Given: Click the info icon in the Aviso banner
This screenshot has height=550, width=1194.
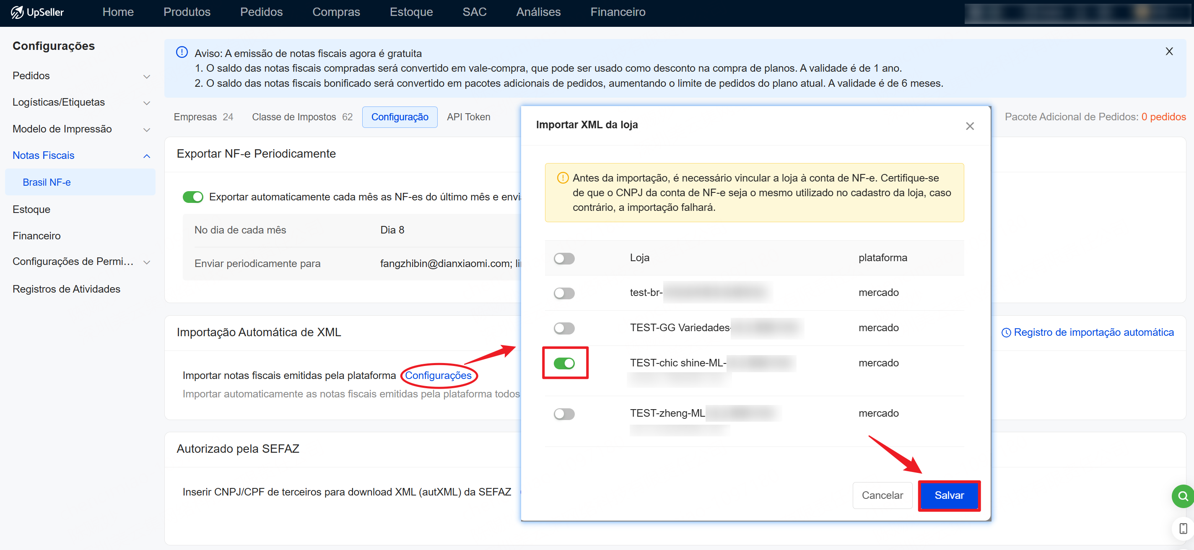Looking at the screenshot, I should 182,52.
